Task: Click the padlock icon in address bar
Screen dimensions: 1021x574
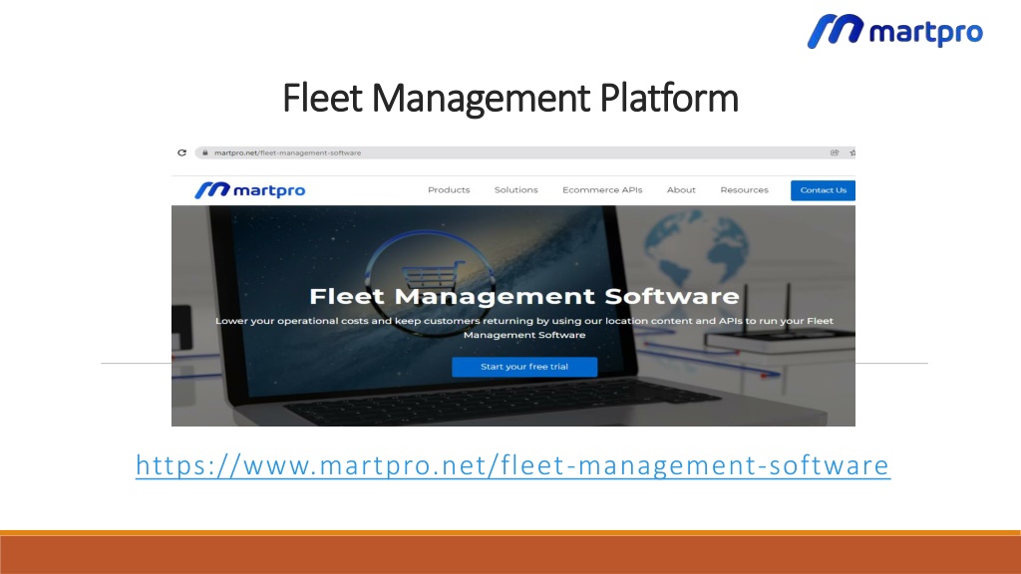Action: tap(205, 152)
